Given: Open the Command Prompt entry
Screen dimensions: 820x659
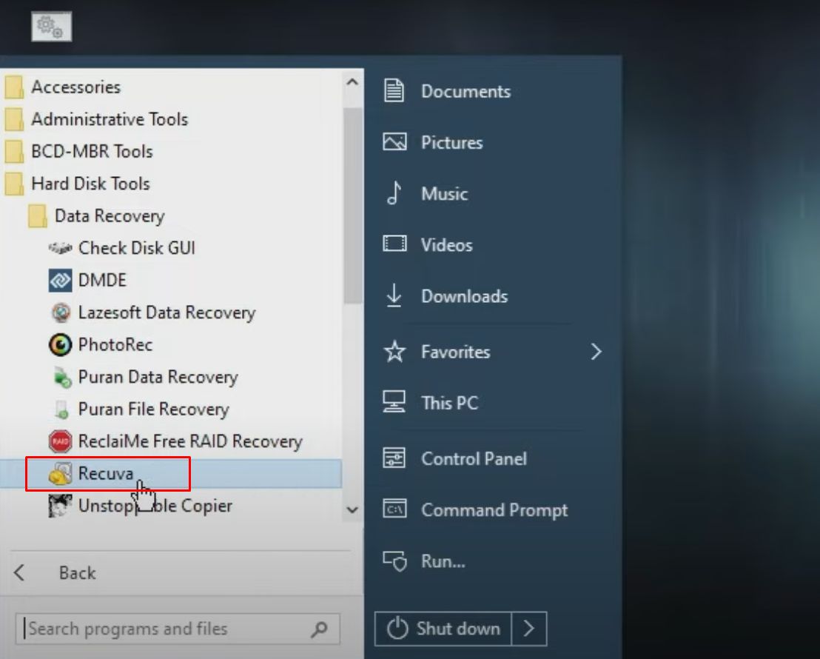Looking at the screenshot, I should [494, 509].
